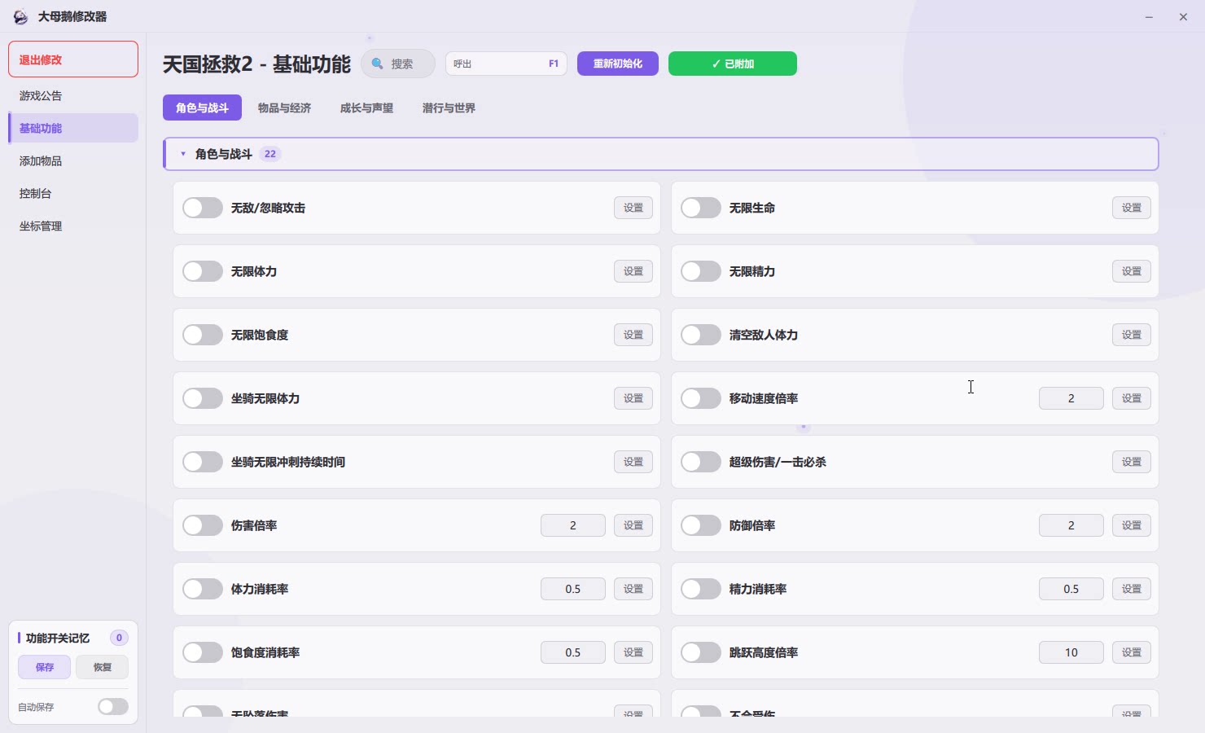Edit 移动速度倍率 value field
This screenshot has width=1205, height=733.
(x=1071, y=398)
